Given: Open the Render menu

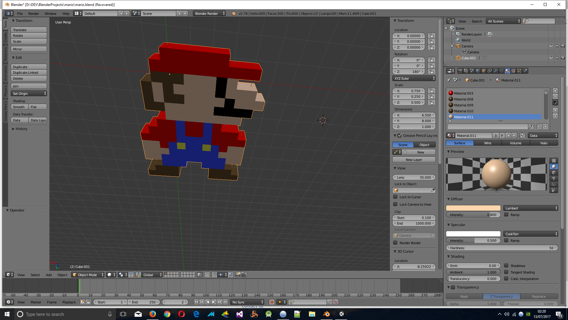Looking at the screenshot, I should click(33, 13).
